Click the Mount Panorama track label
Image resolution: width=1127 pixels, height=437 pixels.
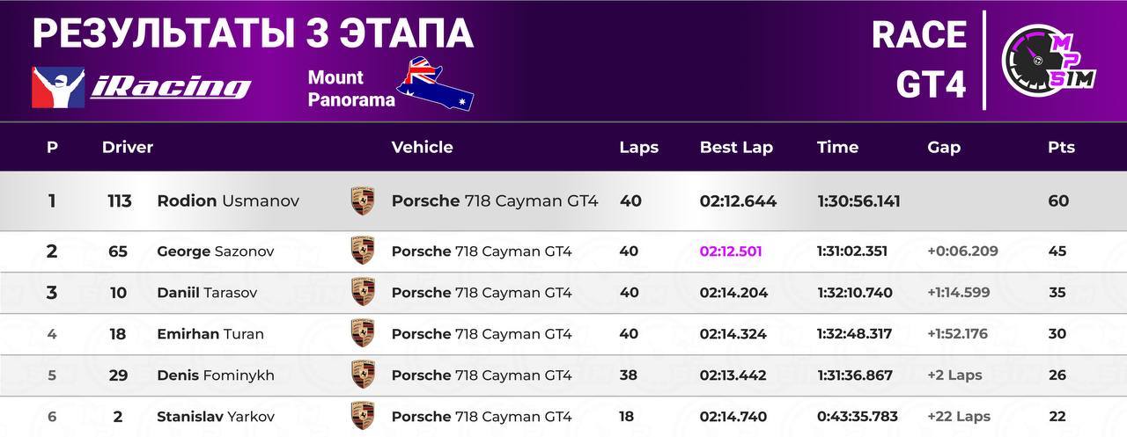[351, 89]
